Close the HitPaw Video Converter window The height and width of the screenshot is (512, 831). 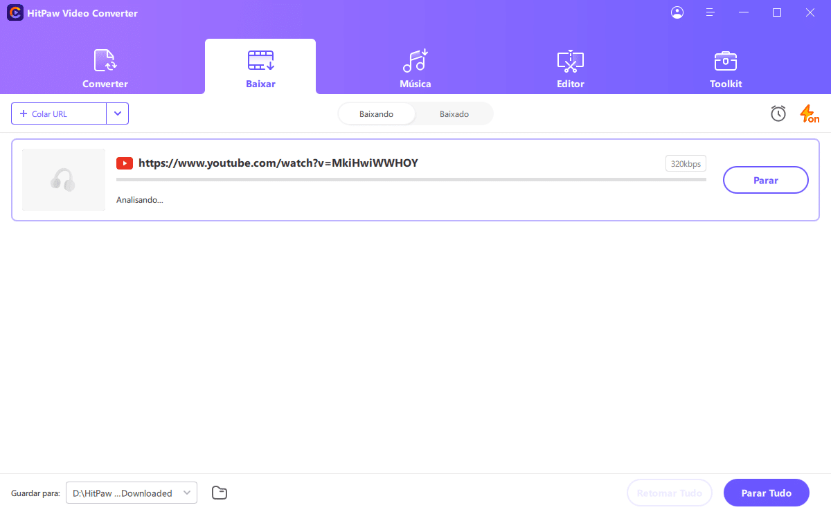[x=810, y=12]
